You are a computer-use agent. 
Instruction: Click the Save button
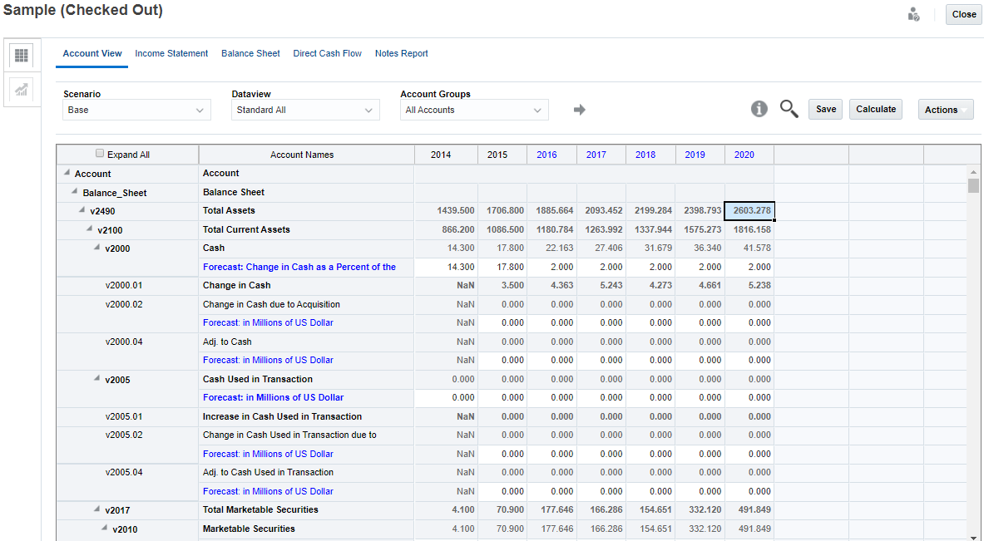coord(824,108)
